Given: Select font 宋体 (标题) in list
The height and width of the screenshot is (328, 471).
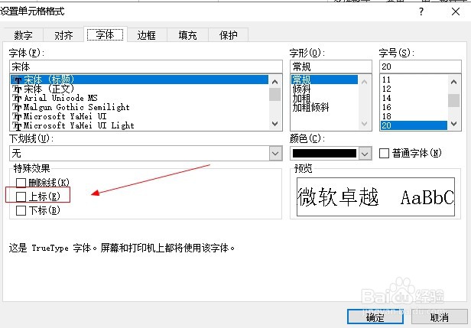Looking at the screenshot, I should (x=139, y=80).
